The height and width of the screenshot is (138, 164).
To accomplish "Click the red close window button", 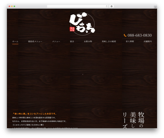I will 10,6.
